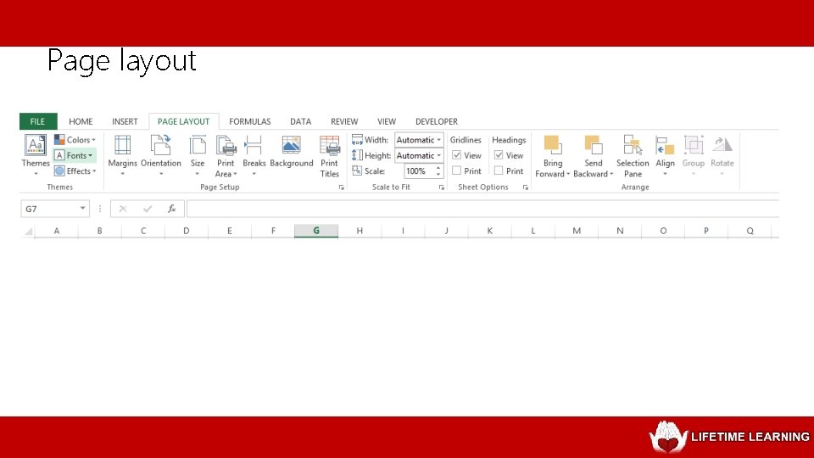Screen dimensions: 814x458
Task: Click the Scale 100% field
Action: point(418,170)
